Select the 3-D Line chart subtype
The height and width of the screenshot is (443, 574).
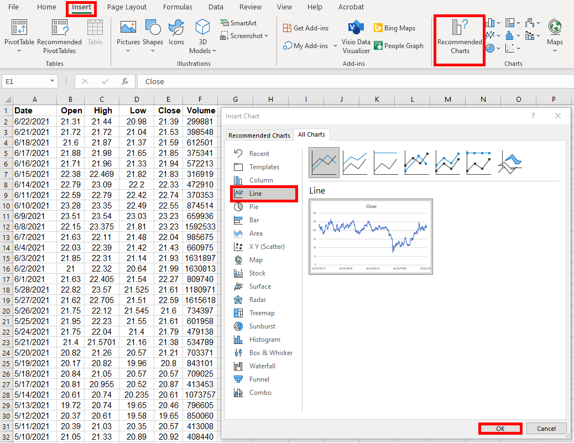pyautogui.click(x=509, y=163)
